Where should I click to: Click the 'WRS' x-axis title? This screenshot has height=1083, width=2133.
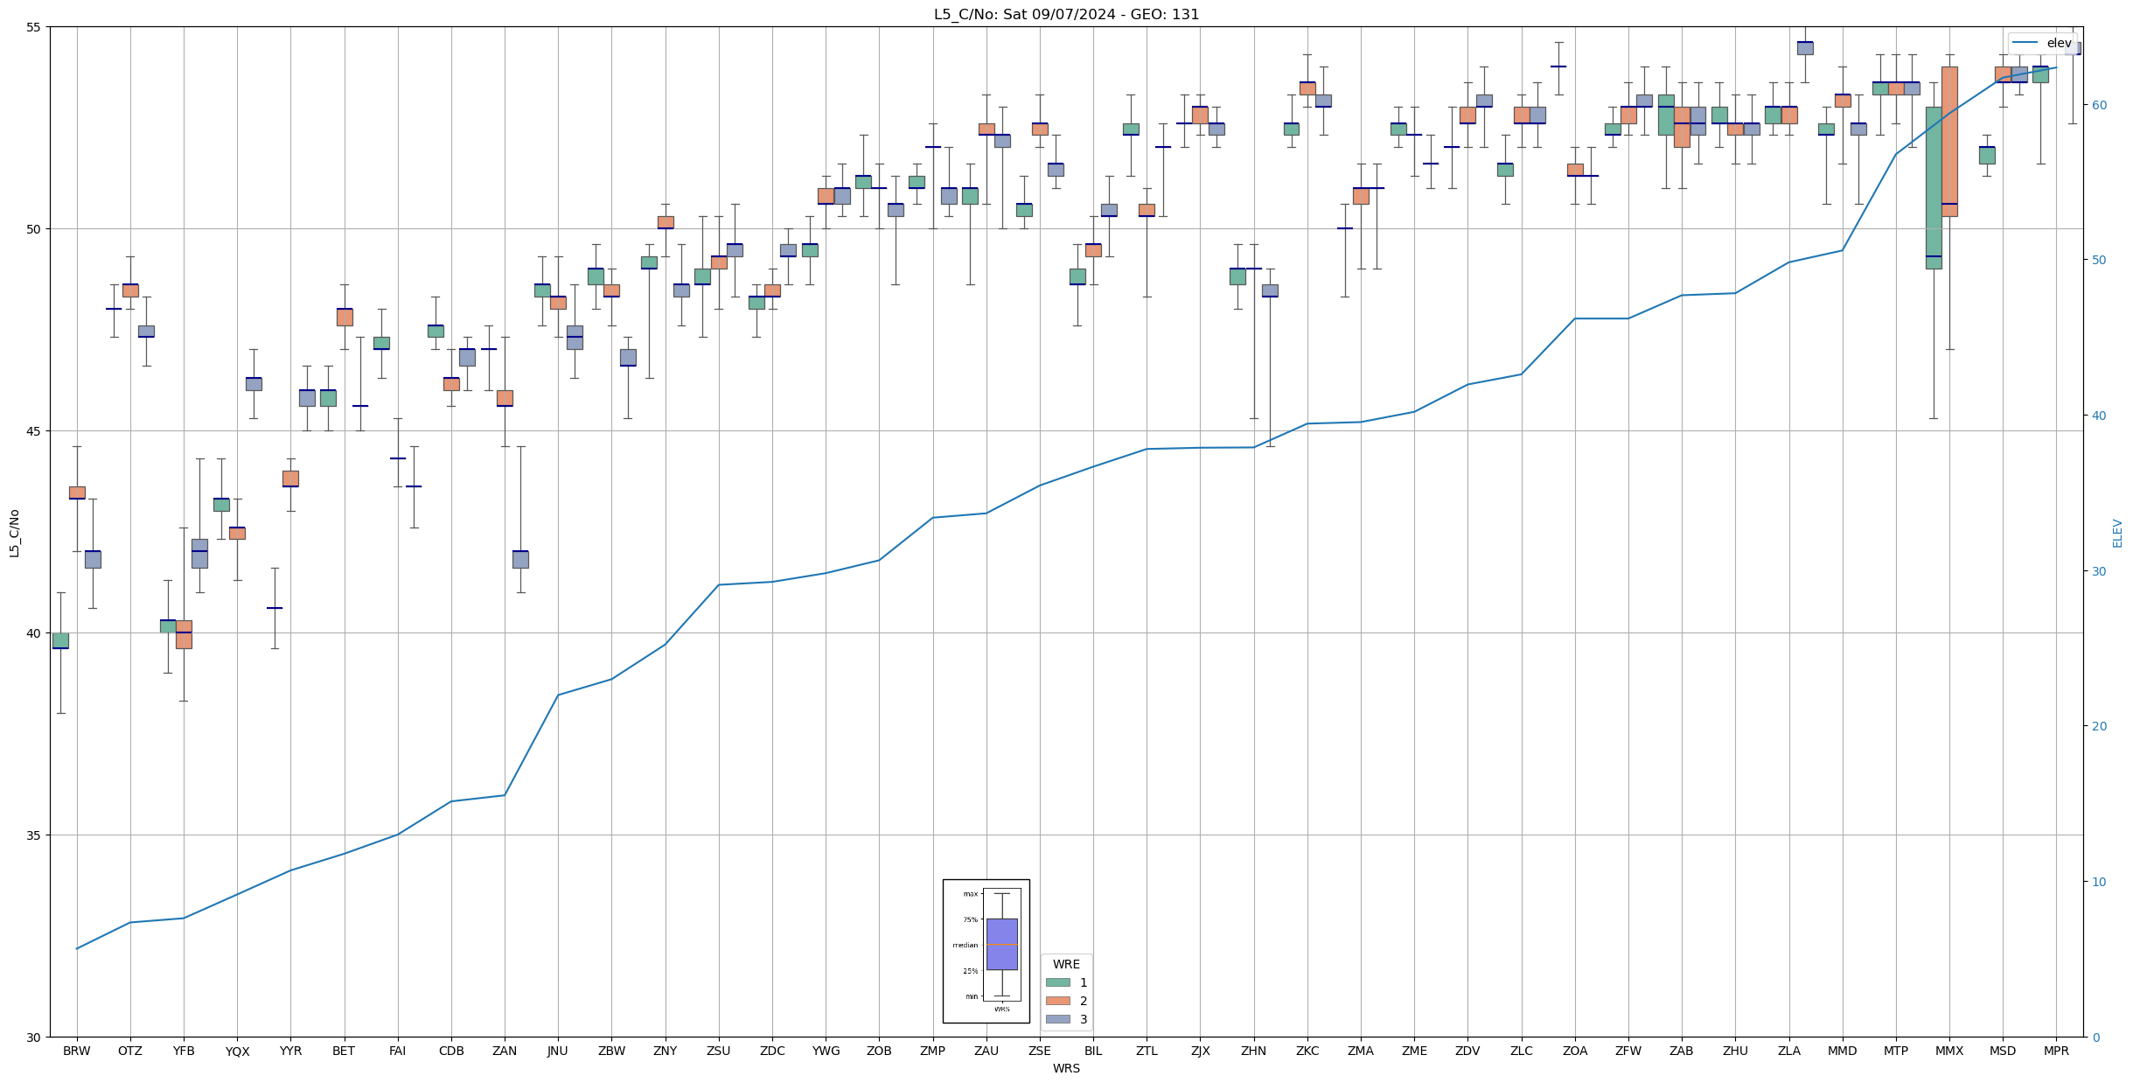1066,1068
